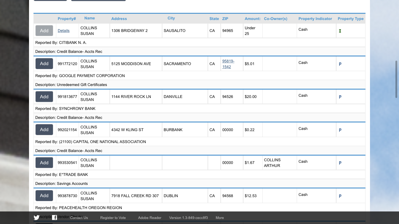Click the P property type icon for Danville row
The width and height of the screenshot is (399, 224).
click(x=340, y=97)
